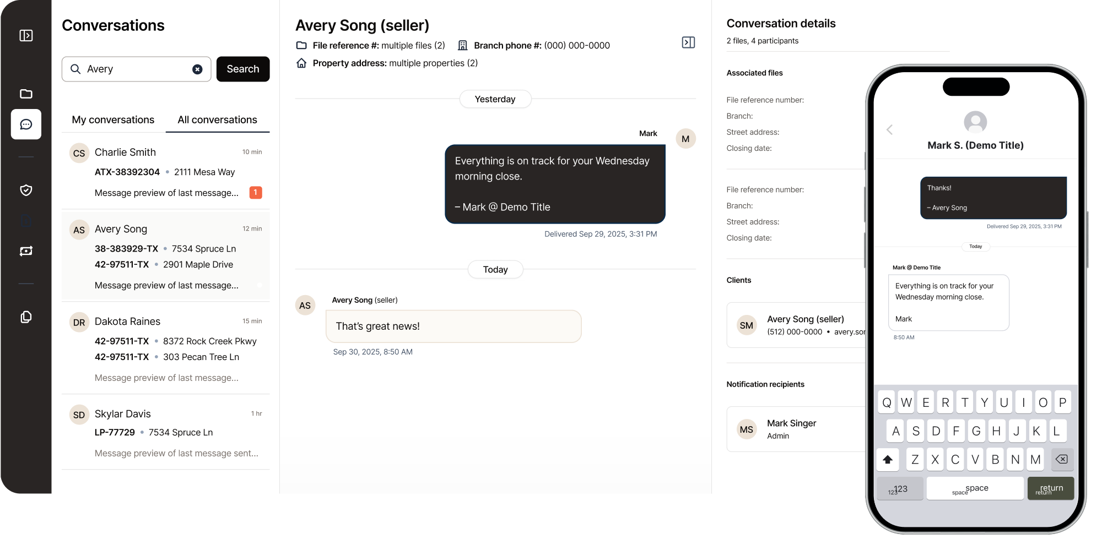
Task: Open the folder icon in sidebar
Action: click(x=26, y=94)
